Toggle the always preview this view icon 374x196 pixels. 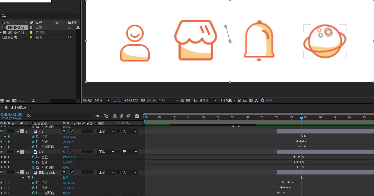[x=85, y=100]
